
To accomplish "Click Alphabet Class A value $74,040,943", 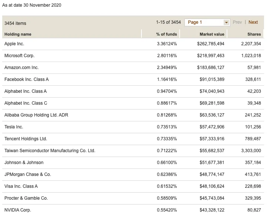I will (x=212, y=91).
